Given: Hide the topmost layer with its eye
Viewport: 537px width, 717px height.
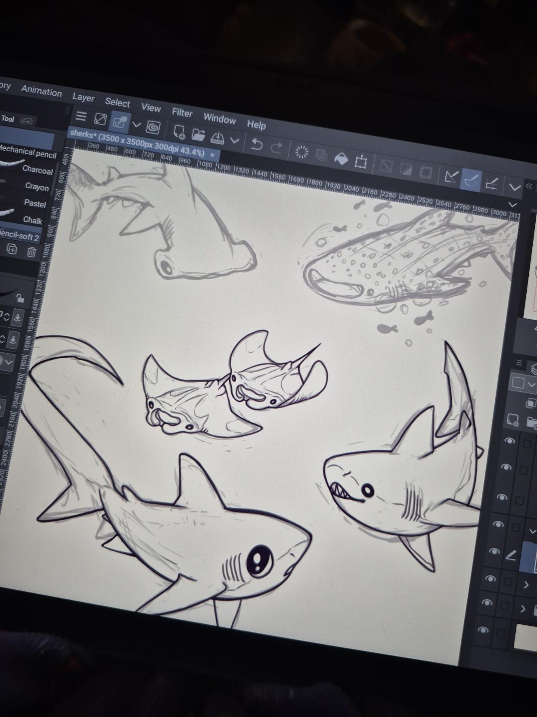Looking at the screenshot, I should click(x=509, y=441).
